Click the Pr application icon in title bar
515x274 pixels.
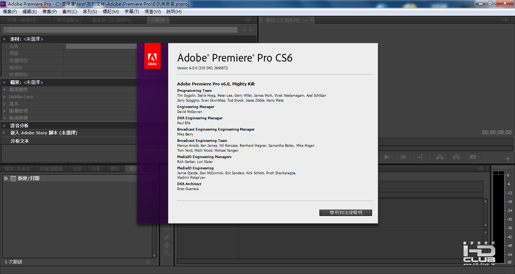pos(3,4)
